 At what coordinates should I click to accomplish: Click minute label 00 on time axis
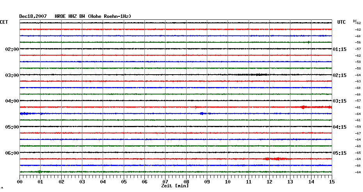[x=20, y=182]
